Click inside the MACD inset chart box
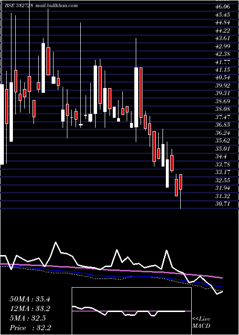Image resolution: width=239 pixels, height=335 pixels. [131, 311]
